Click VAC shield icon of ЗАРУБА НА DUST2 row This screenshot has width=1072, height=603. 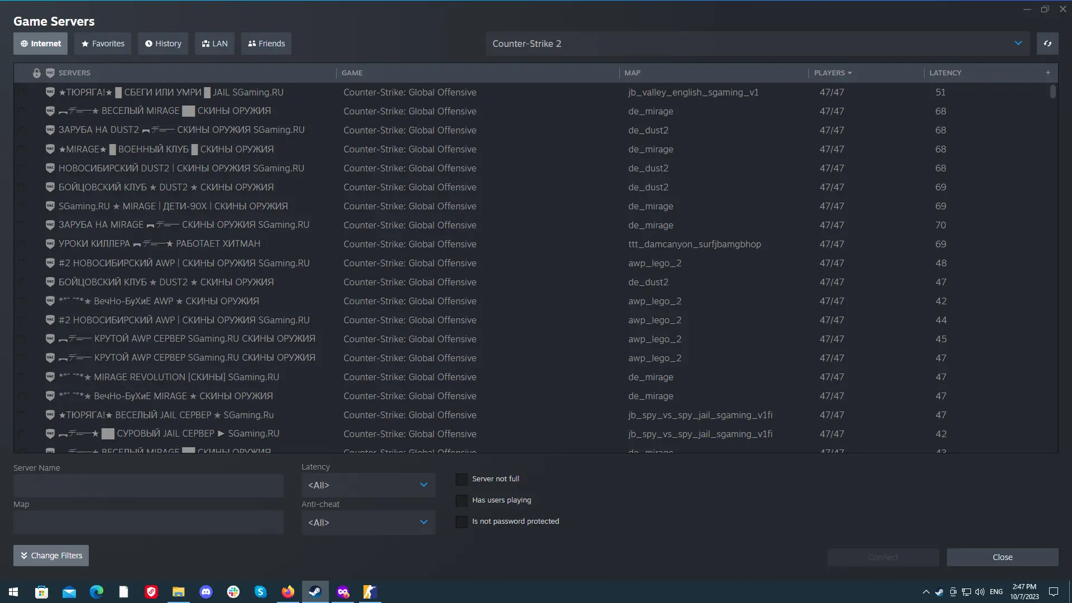click(x=50, y=130)
